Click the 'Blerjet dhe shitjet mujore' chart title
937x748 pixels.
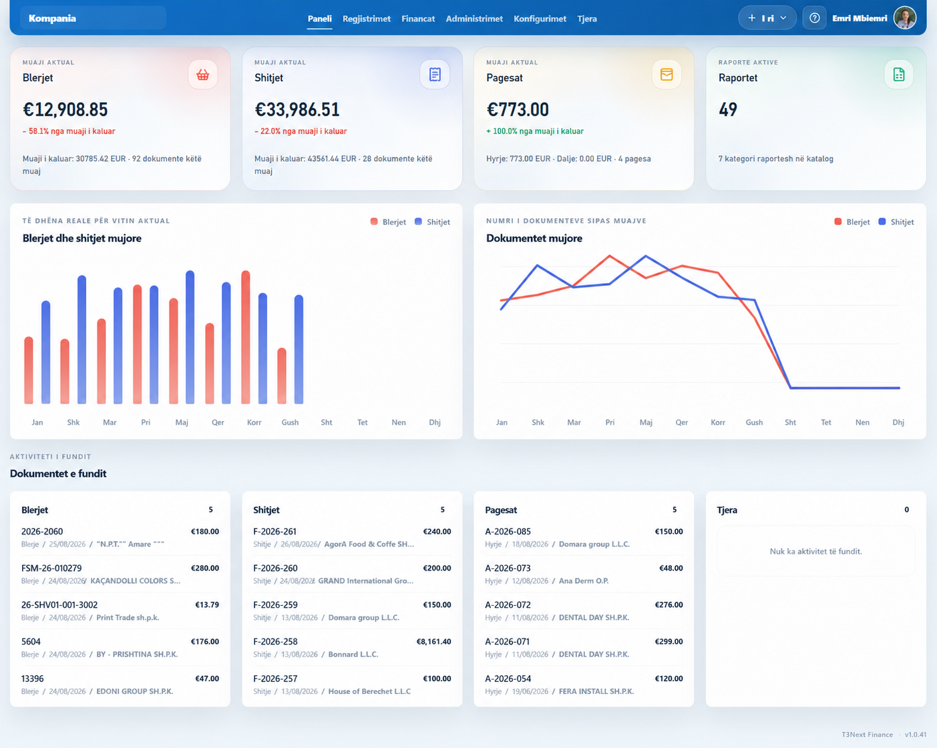click(x=82, y=238)
